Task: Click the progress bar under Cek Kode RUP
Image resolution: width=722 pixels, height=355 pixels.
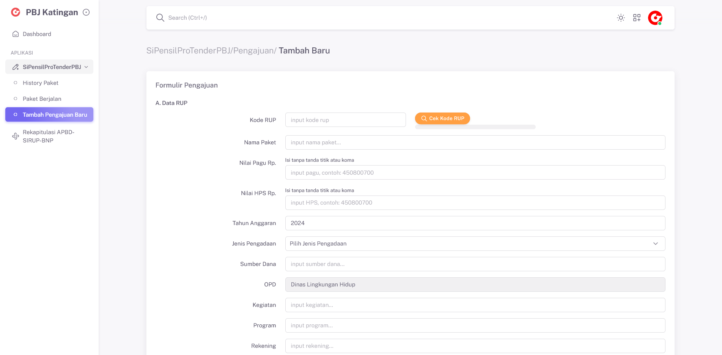Action: click(x=475, y=127)
